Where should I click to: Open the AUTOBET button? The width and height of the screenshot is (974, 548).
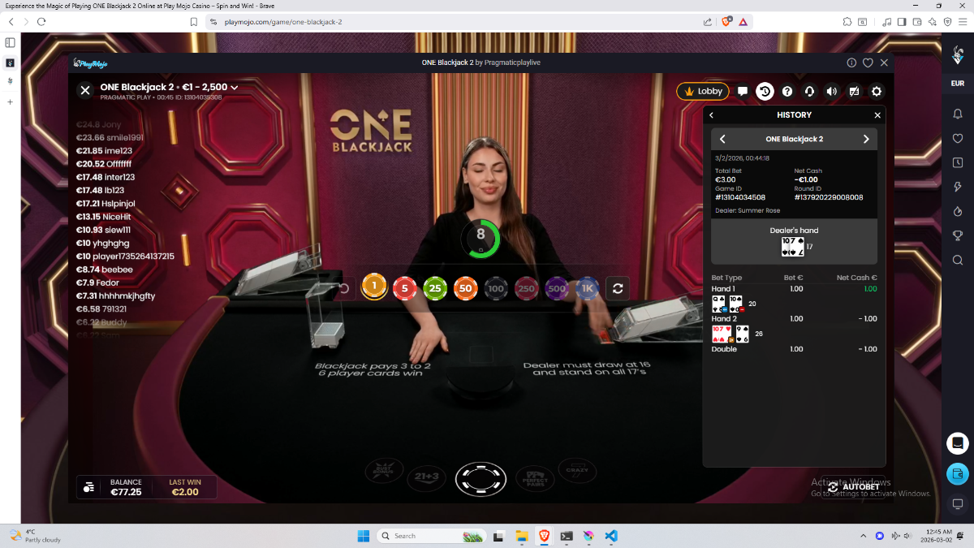854,487
